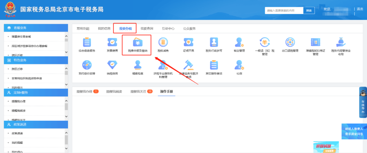Switch to 我要查询 tab

pyautogui.click(x=147, y=28)
